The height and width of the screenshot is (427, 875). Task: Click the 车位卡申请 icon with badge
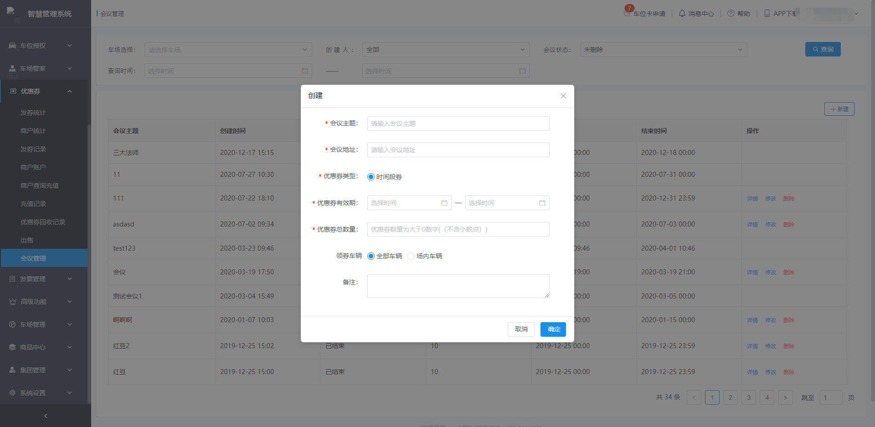pyautogui.click(x=628, y=12)
